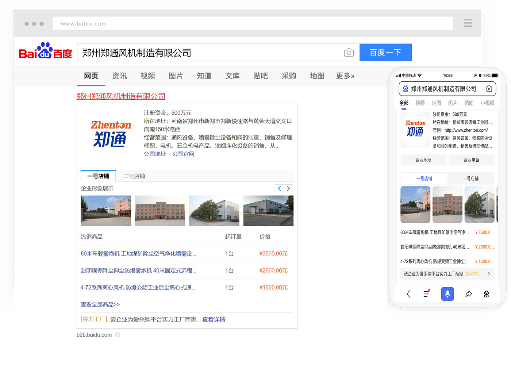Open the browser hamburger menu icon
This screenshot has width=511, height=365.
468,23
